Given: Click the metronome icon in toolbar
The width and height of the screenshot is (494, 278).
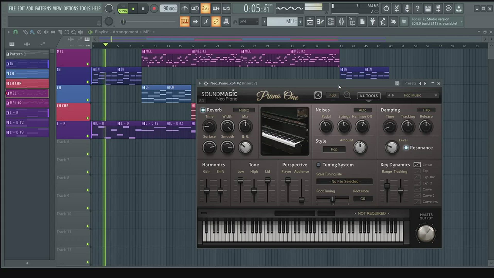Looking at the screenshot, I should [184, 8].
